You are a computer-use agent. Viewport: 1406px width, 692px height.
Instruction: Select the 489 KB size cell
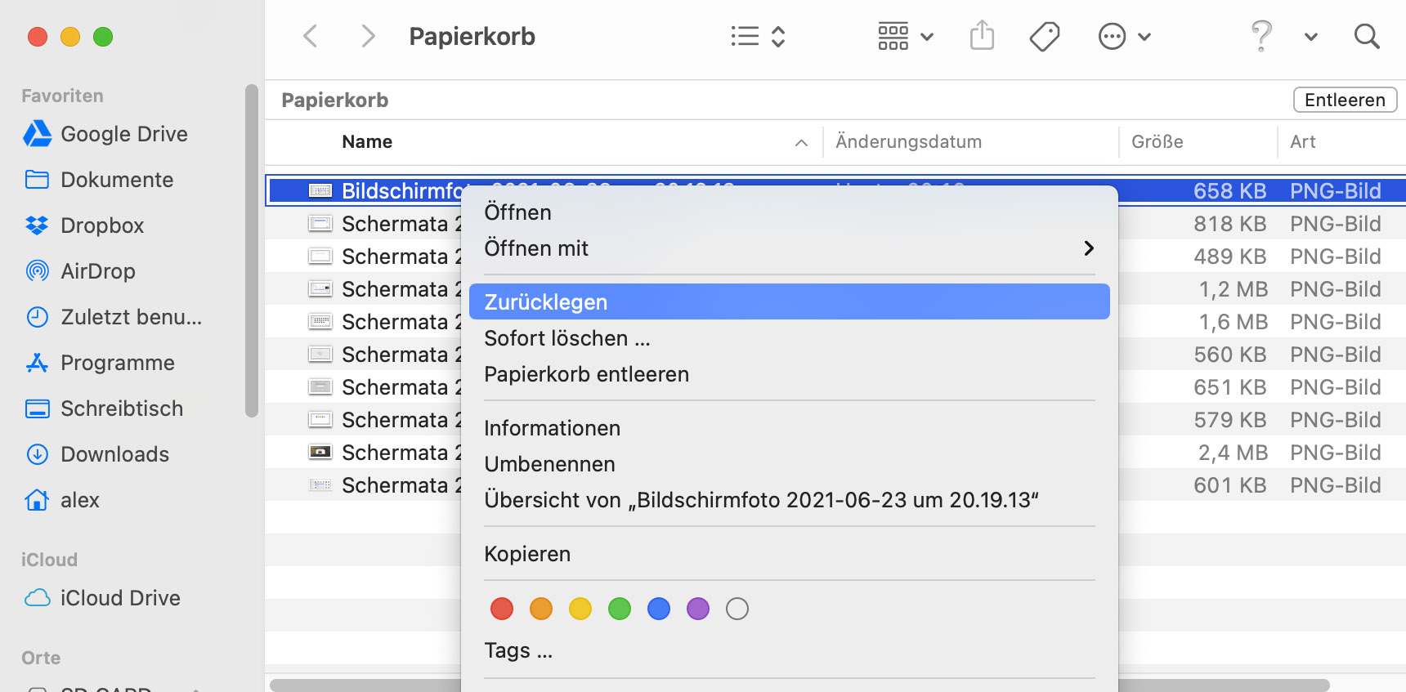tap(1229, 257)
